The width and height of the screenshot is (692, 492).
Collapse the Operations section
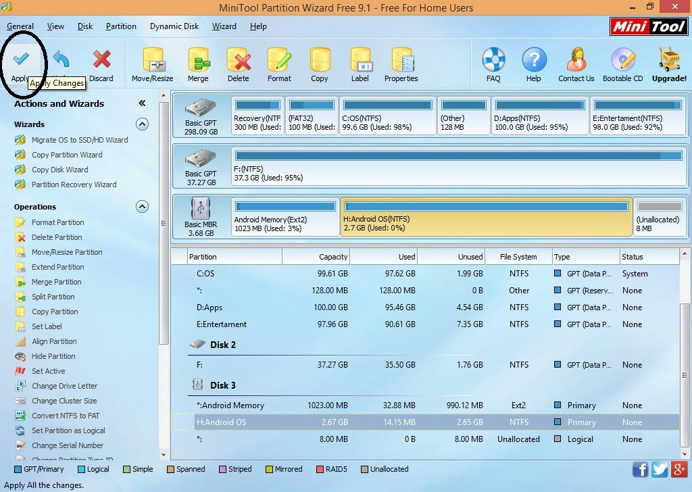point(142,207)
